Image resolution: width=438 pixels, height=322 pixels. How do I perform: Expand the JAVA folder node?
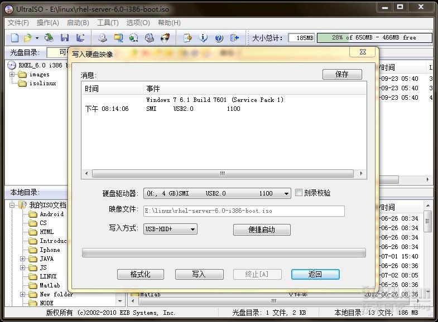[22, 258]
